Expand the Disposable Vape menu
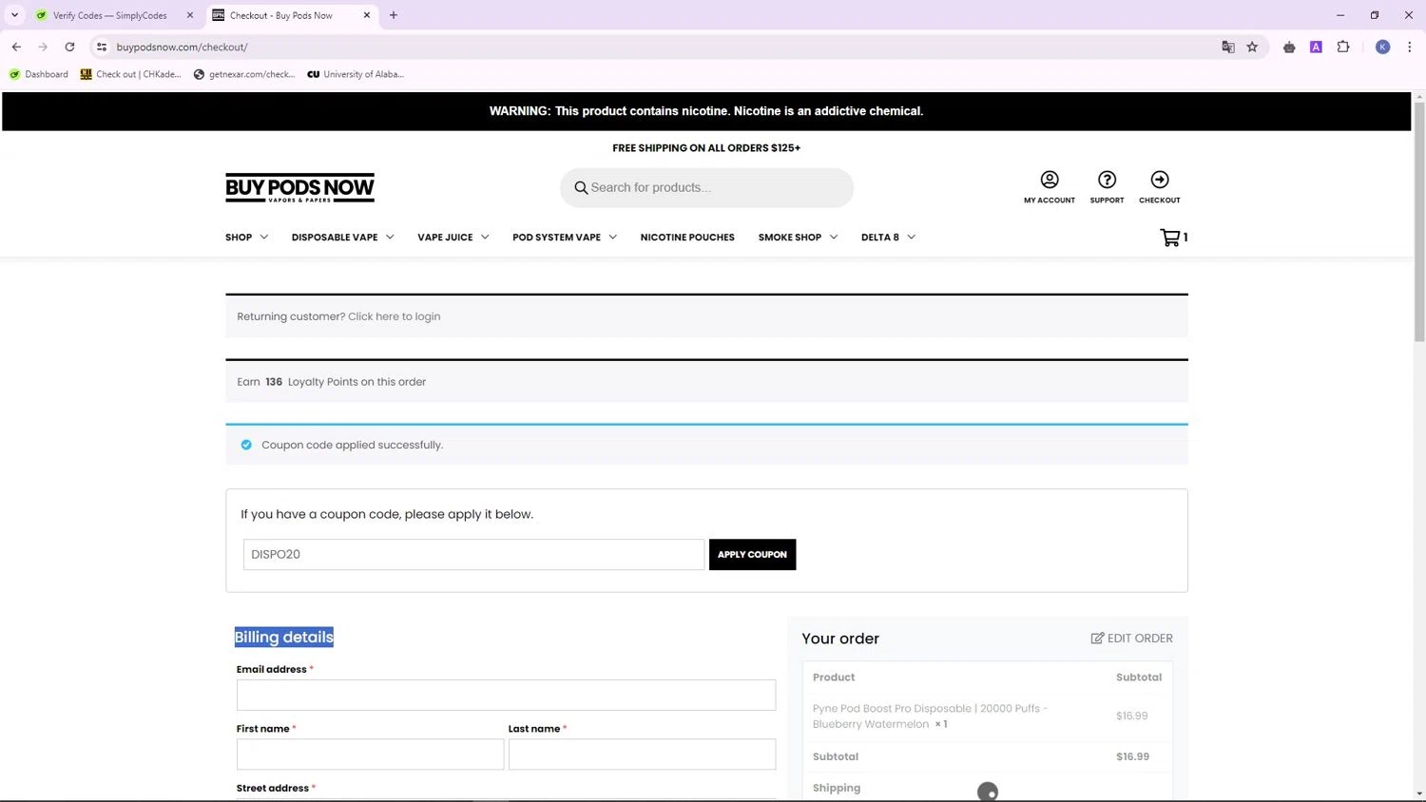 342,238
